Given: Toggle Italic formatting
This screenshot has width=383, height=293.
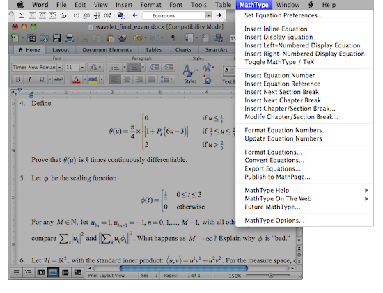Looking at the screenshot, I should coord(29,79).
